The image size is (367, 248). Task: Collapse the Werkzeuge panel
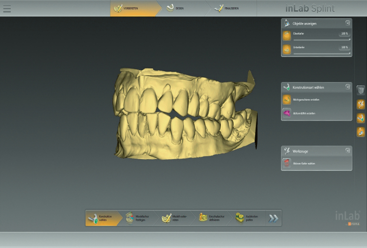[x=347, y=151]
